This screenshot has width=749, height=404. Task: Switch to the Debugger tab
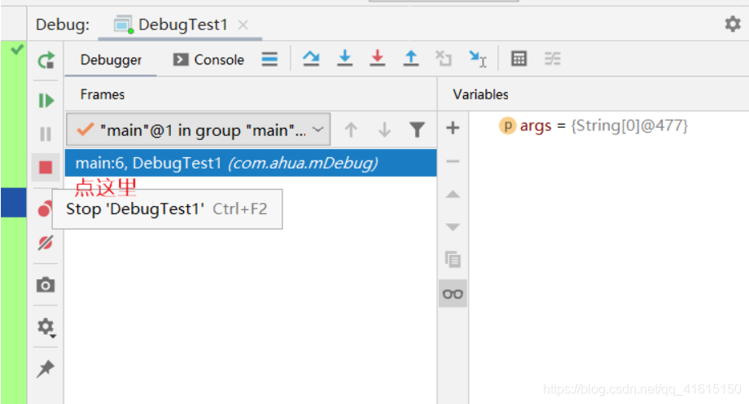(111, 59)
